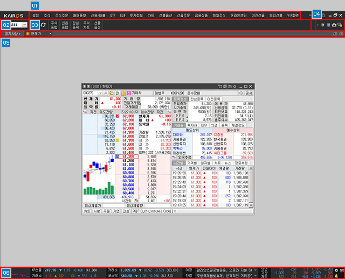The image size is (345, 279).
Task: Click the tile-windows icon at tab bar right
Action: 335,34
